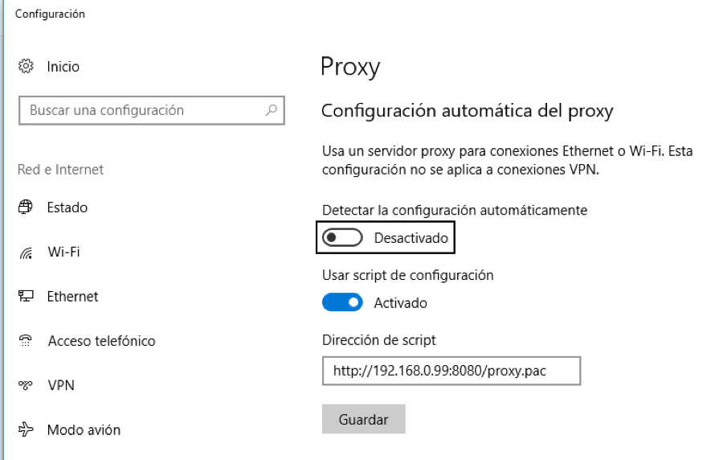Go back to Inicio
The width and height of the screenshot is (711, 460).
[63, 67]
